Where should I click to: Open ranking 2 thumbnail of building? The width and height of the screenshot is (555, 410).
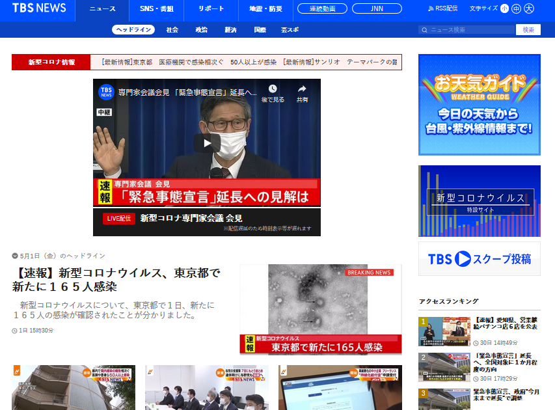click(444, 367)
